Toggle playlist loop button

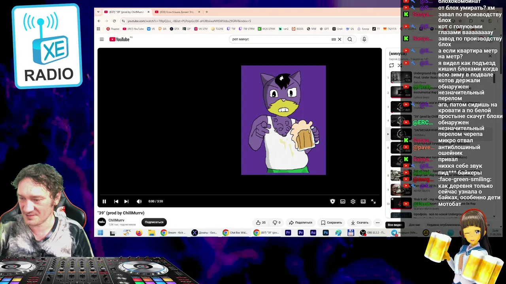pyautogui.click(x=391, y=65)
